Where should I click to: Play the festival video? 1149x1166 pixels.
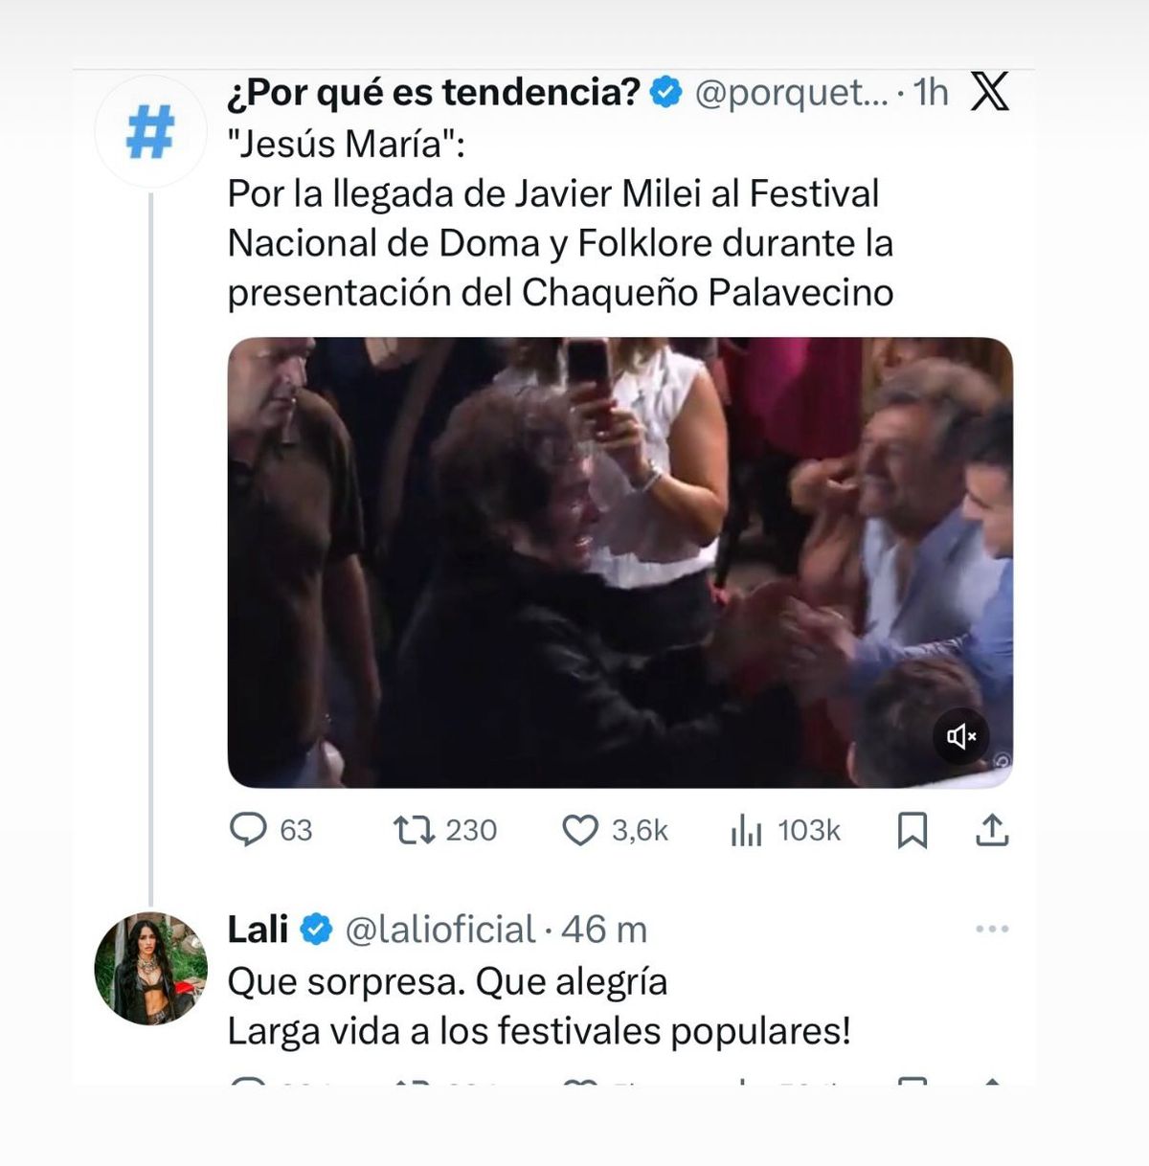click(x=620, y=562)
